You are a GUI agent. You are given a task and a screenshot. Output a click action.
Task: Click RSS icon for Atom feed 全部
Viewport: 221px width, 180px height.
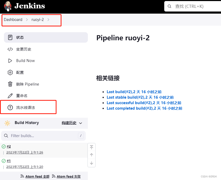22,176
